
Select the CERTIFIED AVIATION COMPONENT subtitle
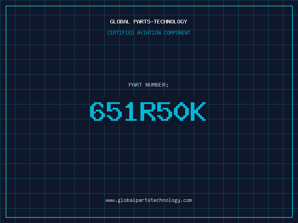tap(149, 33)
